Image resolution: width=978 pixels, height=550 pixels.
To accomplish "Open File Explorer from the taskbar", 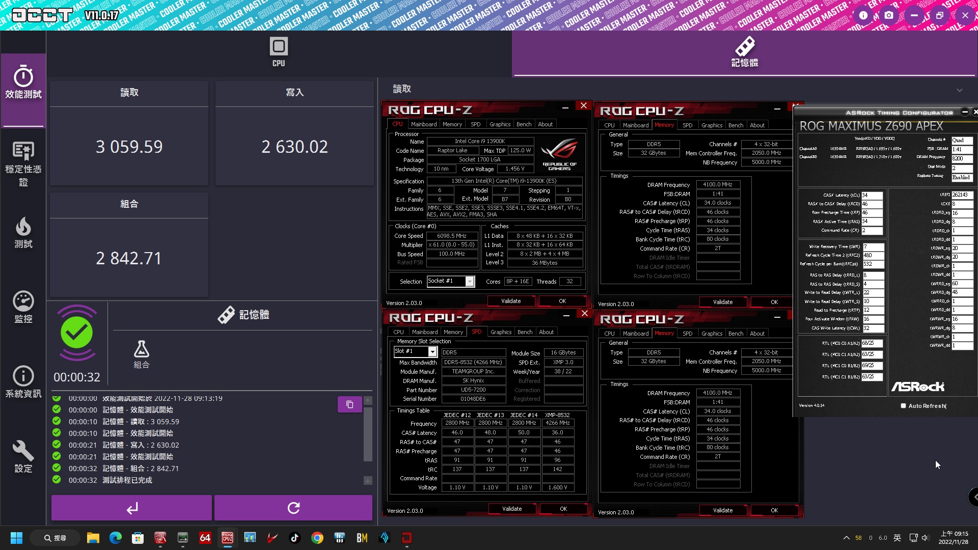I will pyautogui.click(x=93, y=538).
